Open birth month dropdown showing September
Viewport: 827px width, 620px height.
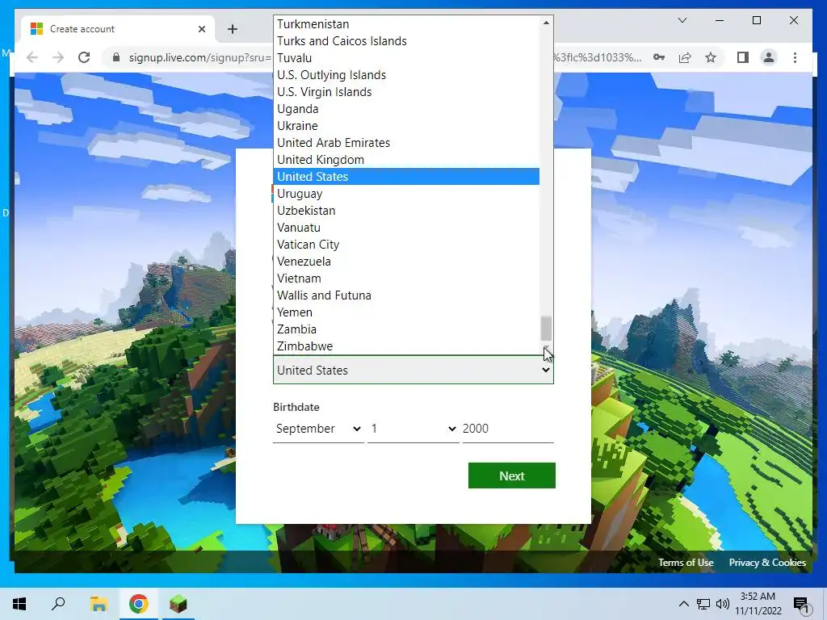pyautogui.click(x=318, y=429)
